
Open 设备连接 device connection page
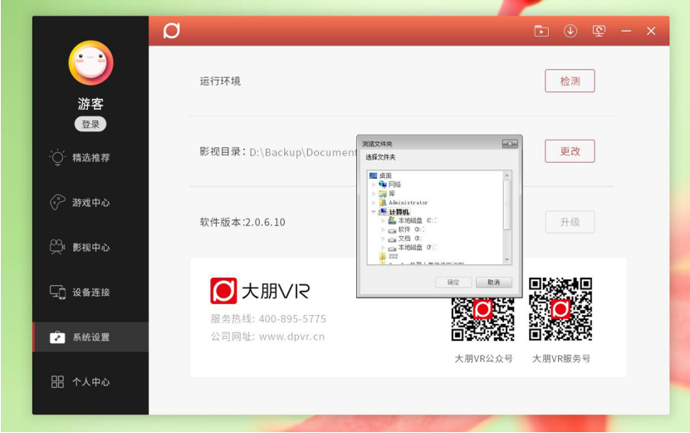click(x=91, y=292)
